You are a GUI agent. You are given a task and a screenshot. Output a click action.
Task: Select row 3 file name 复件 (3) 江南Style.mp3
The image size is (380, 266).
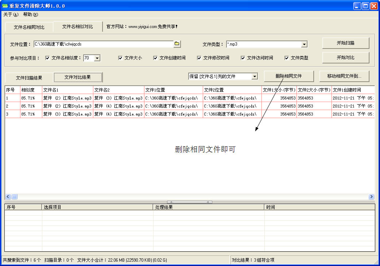point(67,114)
